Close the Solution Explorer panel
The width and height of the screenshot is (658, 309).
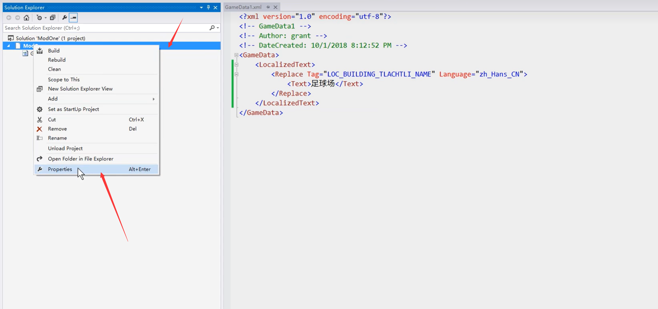point(215,7)
